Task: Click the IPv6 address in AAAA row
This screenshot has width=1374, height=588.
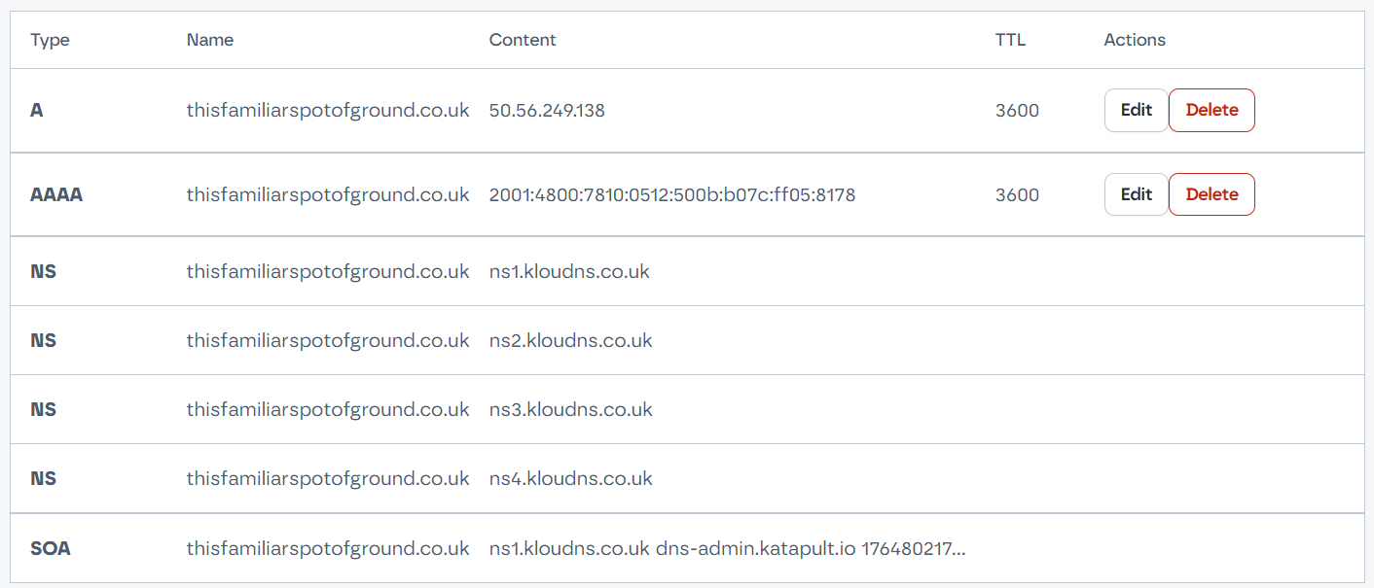Action: pyautogui.click(x=671, y=194)
